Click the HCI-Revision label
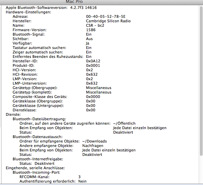The image size is (203, 185). [x=25, y=74]
